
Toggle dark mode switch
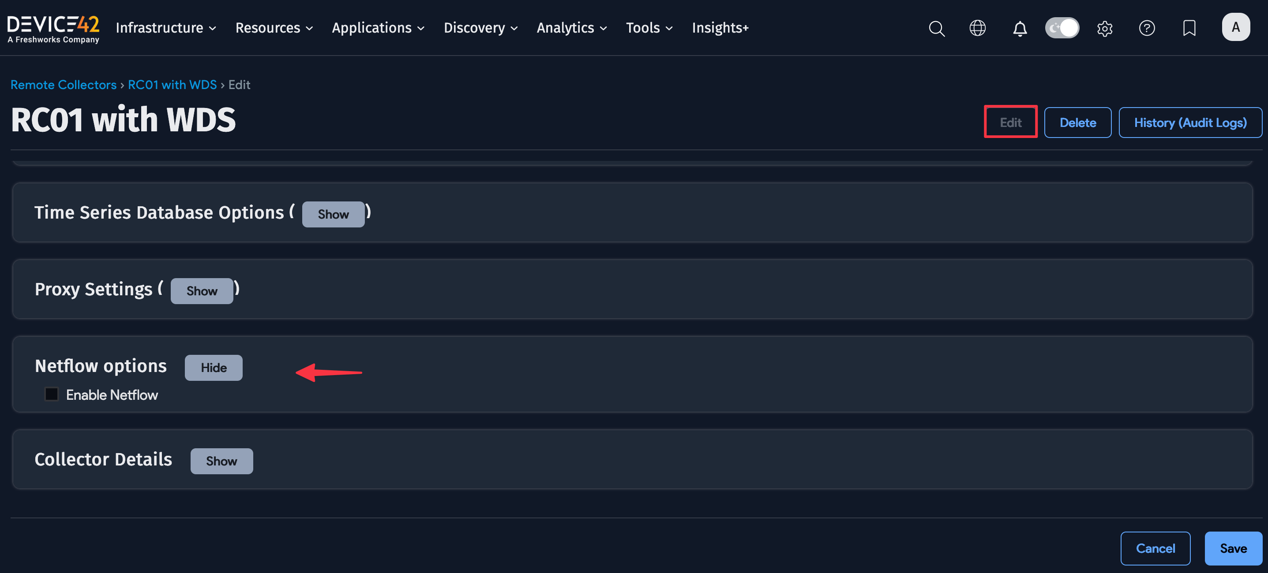click(1062, 27)
